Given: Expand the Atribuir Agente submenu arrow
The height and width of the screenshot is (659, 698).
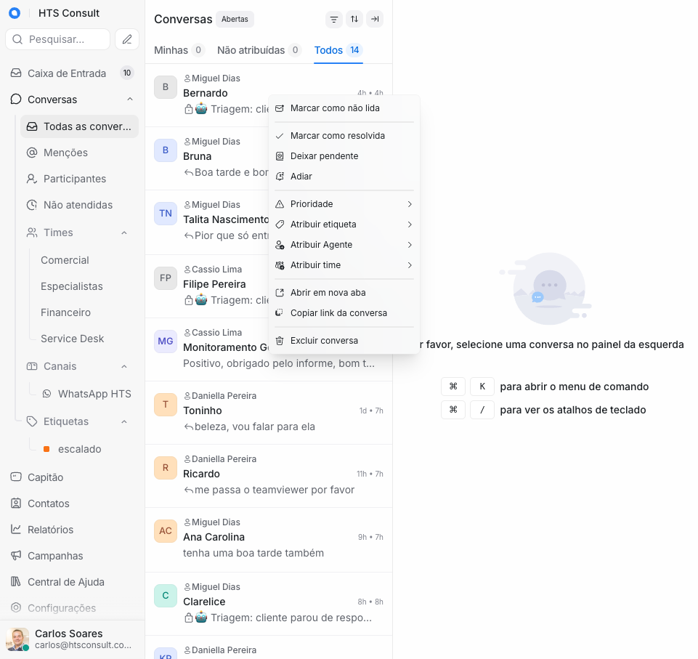Looking at the screenshot, I should pyautogui.click(x=410, y=245).
